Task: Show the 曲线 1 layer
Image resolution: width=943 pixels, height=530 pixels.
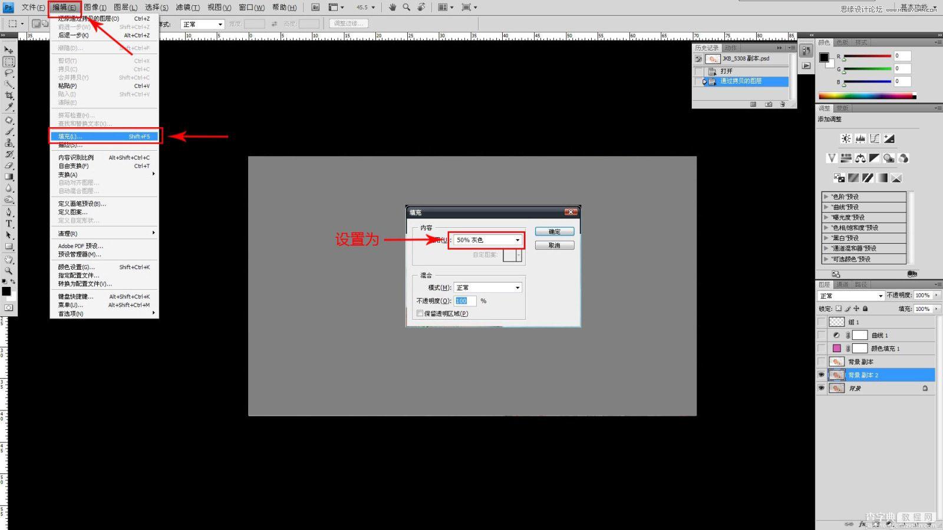Action: tap(822, 335)
